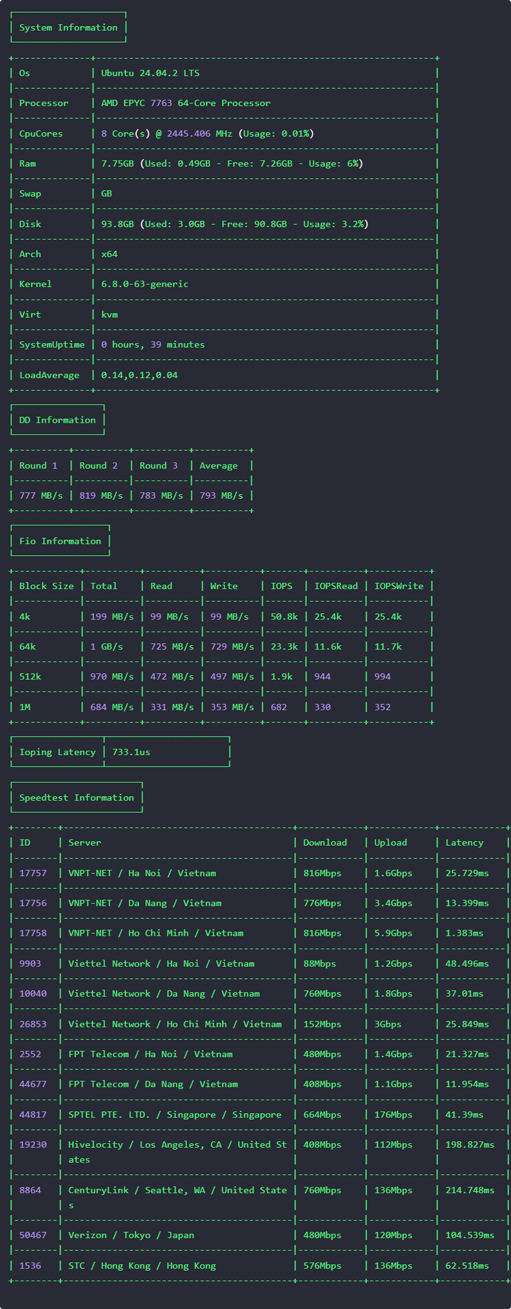This screenshot has height=1309, width=511.
Task: Click the DD Information section header
Action: pyautogui.click(x=57, y=420)
